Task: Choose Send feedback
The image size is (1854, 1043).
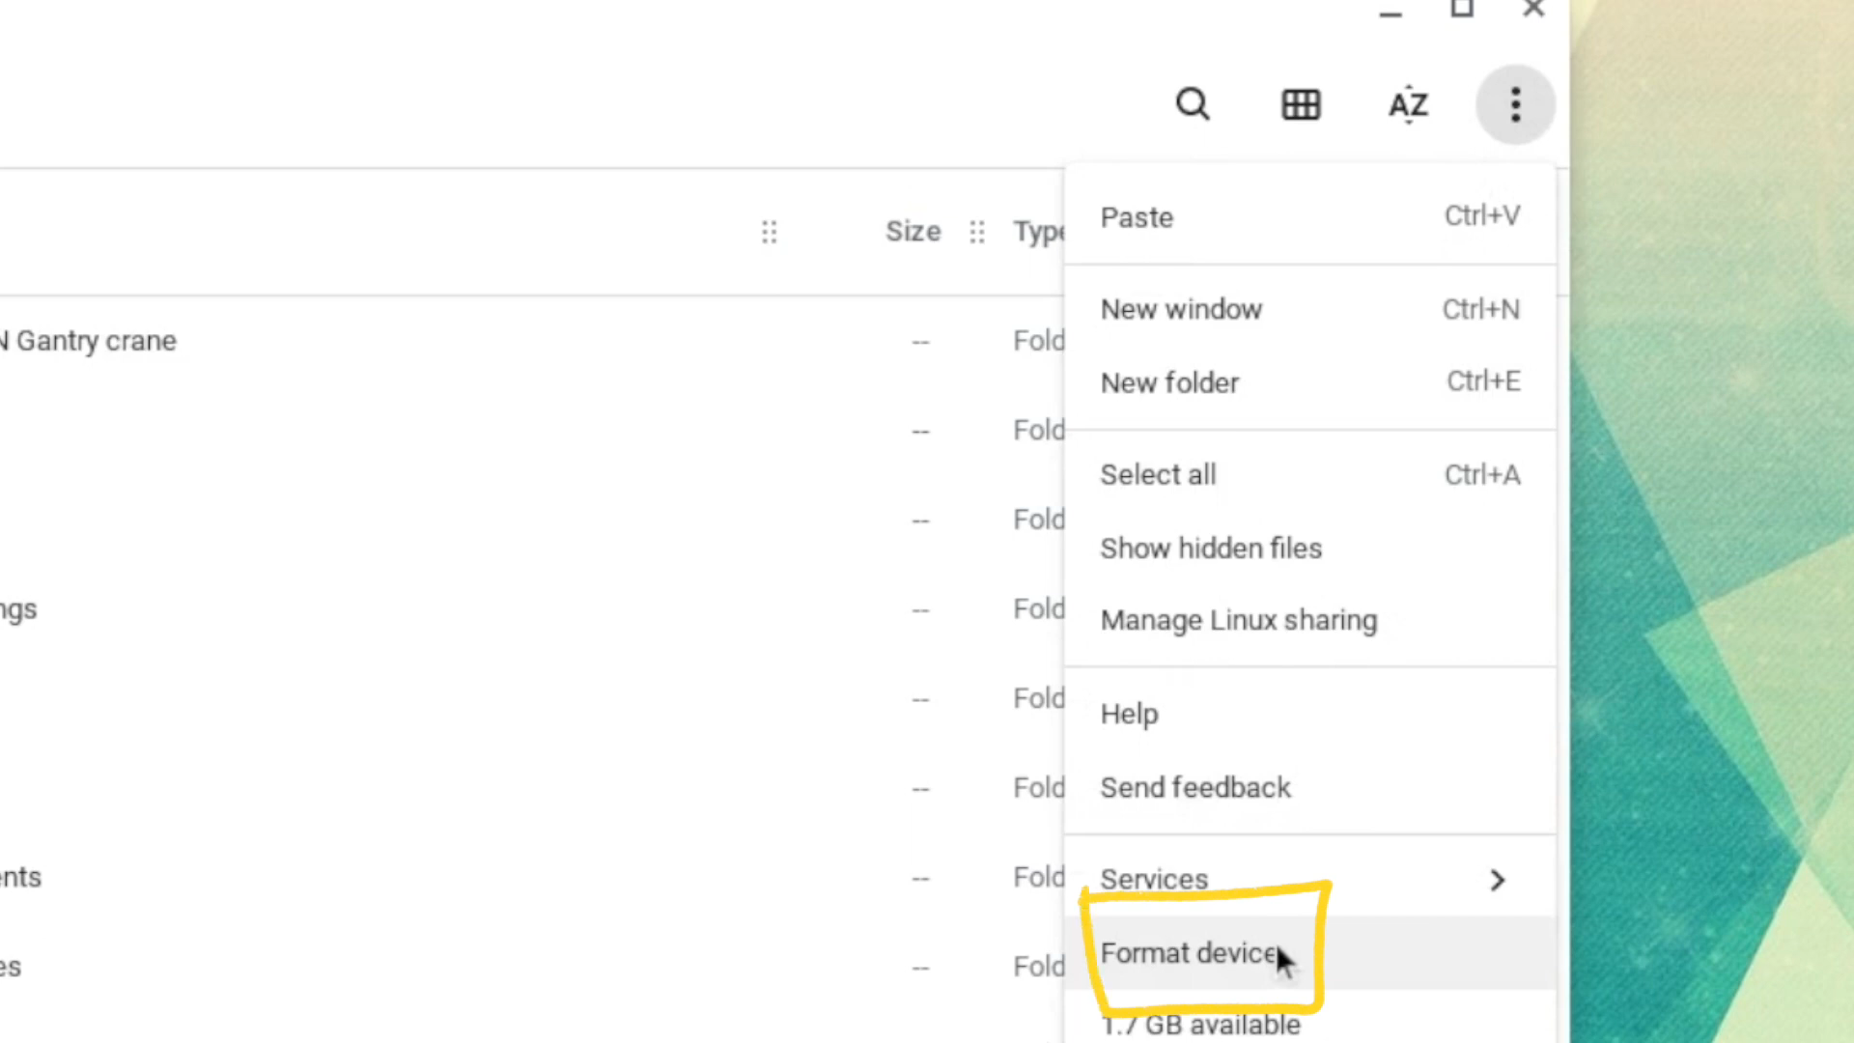Action: 1195,787
